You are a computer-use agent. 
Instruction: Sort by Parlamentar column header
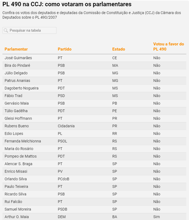pyautogui.click(x=16, y=49)
